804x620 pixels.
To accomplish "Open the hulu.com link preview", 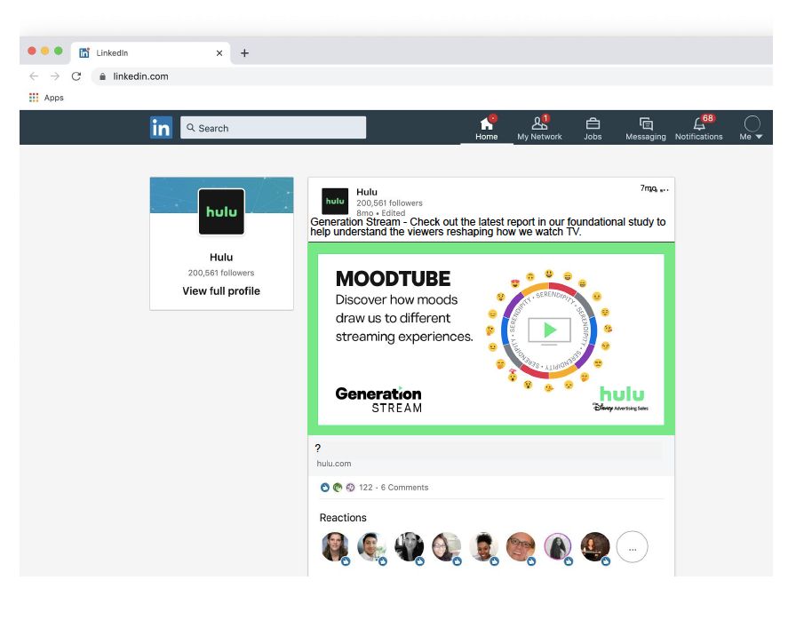I will tap(491, 456).
